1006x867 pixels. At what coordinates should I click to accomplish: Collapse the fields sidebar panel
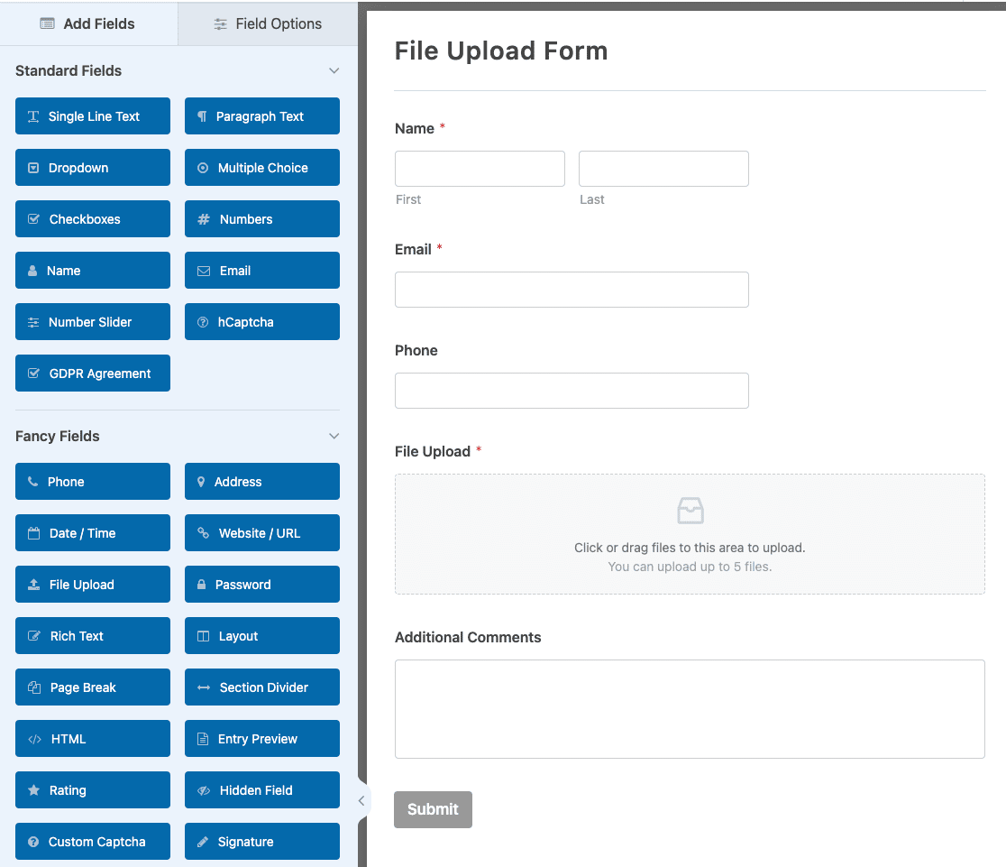click(x=362, y=800)
